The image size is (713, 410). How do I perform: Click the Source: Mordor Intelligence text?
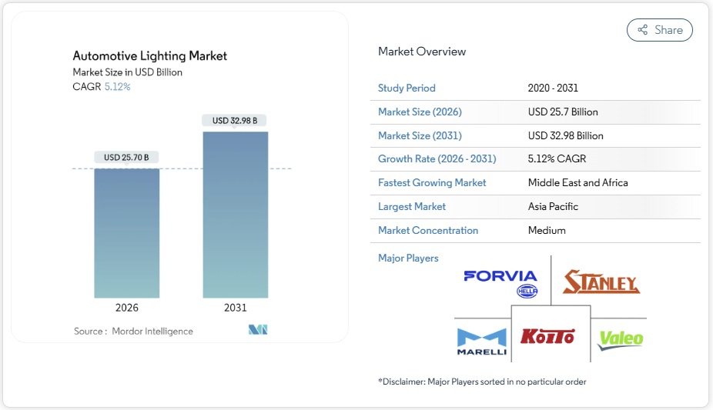(x=133, y=331)
